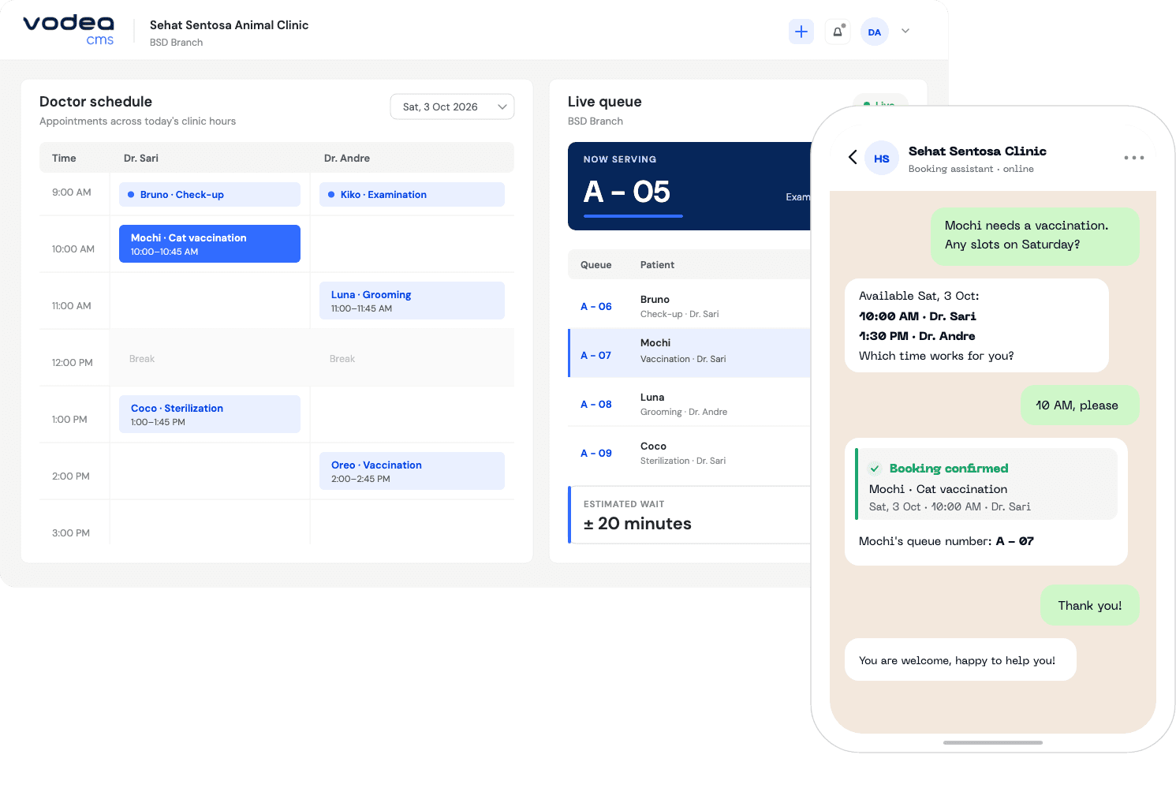Select queue row A - 06 Bruno

pyautogui.click(x=689, y=306)
